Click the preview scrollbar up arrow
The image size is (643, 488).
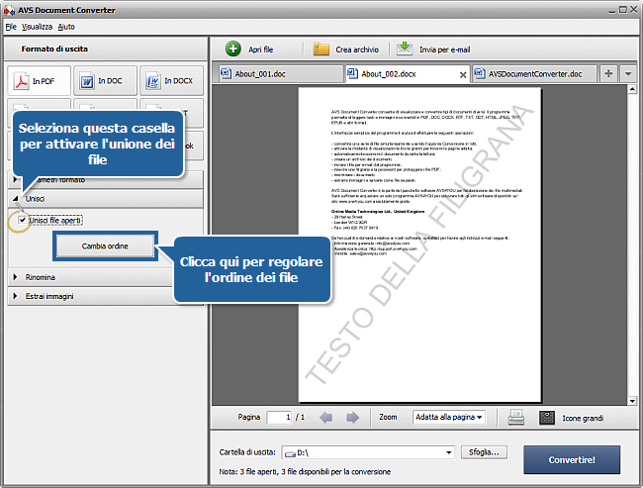tap(632, 89)
